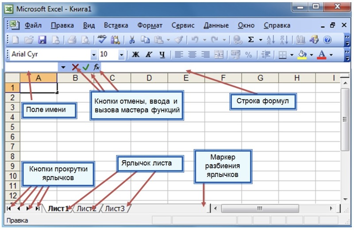
Task: Open the Вставка menu
Action: click(x=116, y=25)
